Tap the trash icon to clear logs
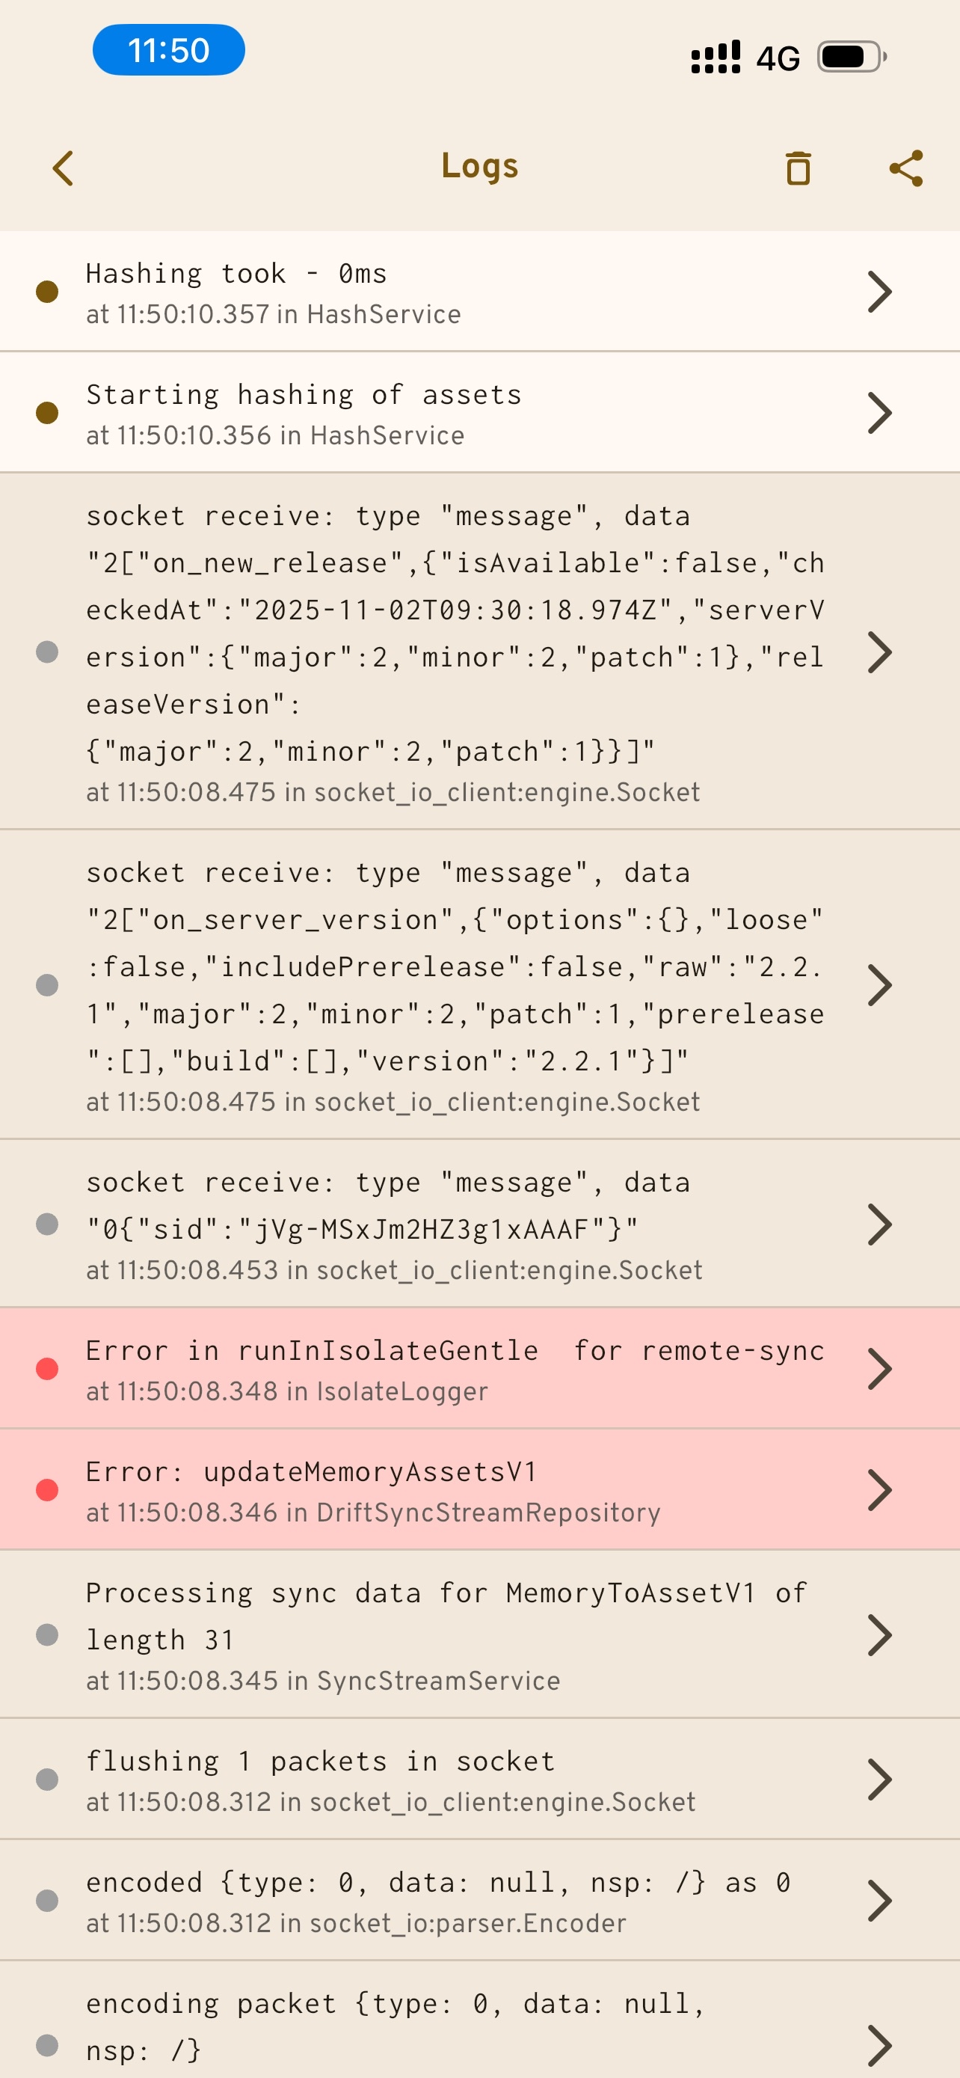960x2078 pixels. click(798, 168)
